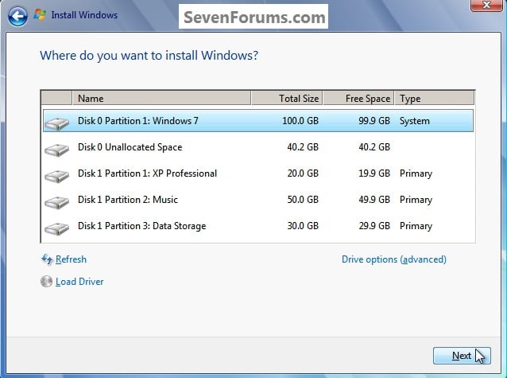Viewport: 507px width, 378px height.
Task: Click Primary type in XP Professional row
Action: tap(416, 173)
